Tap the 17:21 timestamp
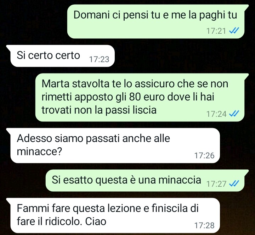 click(x=216, y=31)
